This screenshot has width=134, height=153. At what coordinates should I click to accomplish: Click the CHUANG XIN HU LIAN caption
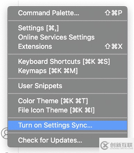122,148
